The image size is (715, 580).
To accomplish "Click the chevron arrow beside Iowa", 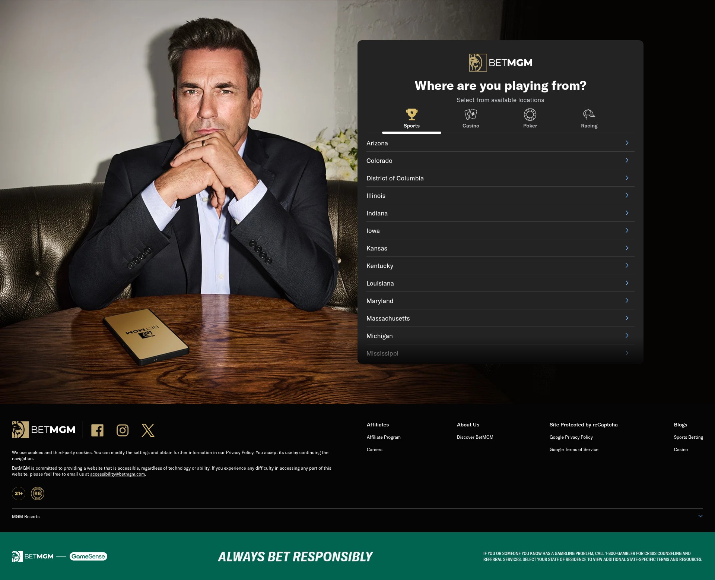I will coord(627,230).
